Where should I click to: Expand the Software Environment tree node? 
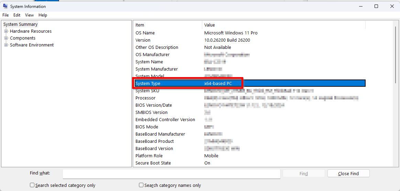pyautogui.click(x=6, y=45)
